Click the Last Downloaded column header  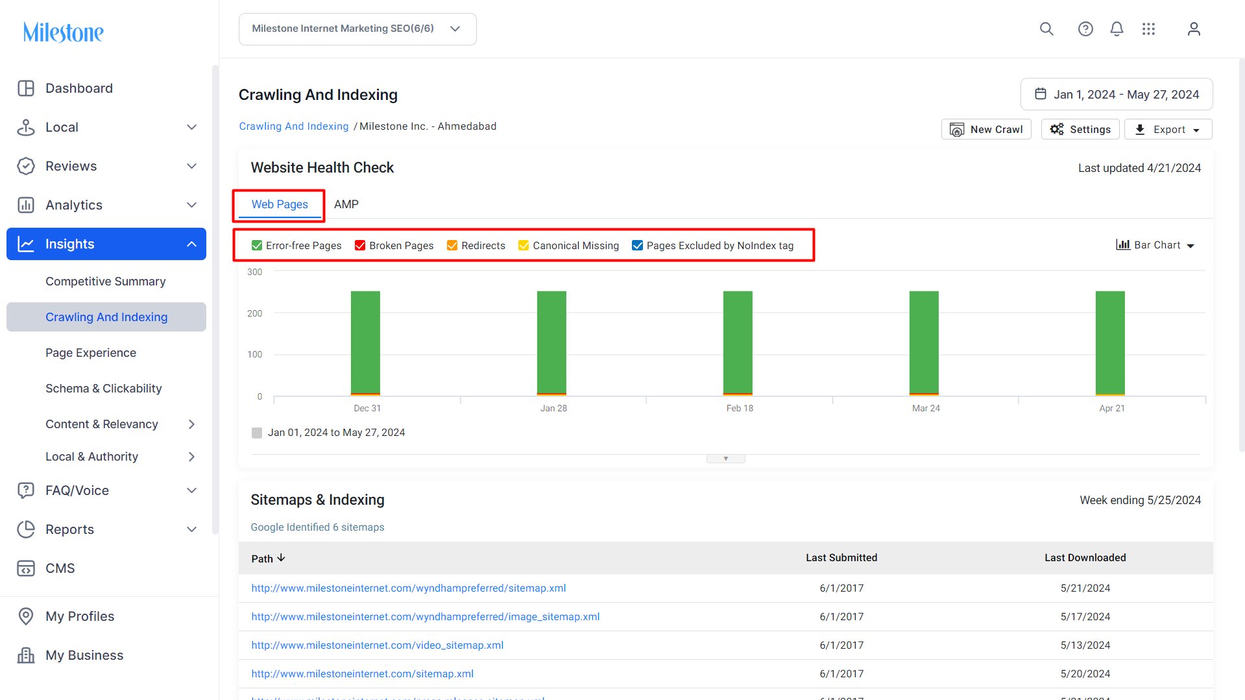click(1085, 558)
